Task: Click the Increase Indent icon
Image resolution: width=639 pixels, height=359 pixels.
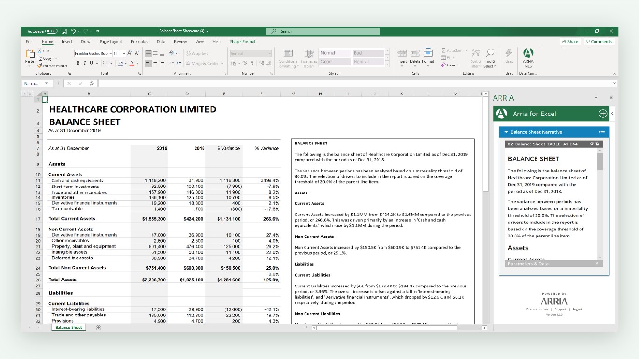Action: (179, 63)
